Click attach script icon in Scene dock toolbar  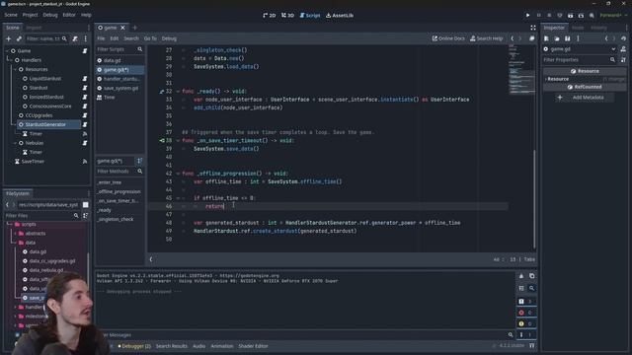pos(75,38)
